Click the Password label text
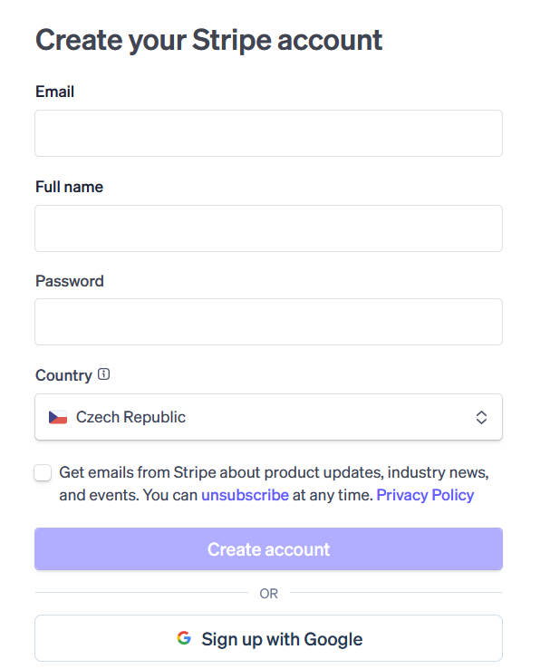Screen dimensions: 550x669 pyautogui.click(x=69, y=281)
